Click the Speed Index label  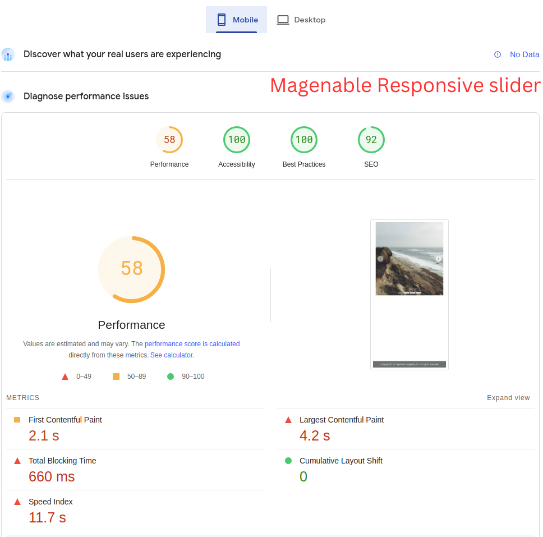50,501
